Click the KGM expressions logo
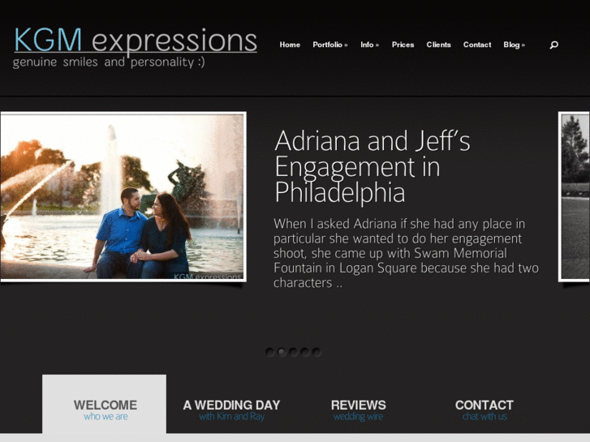Screen dimensions: 590x442 pyautogui.click(x=135, y=47)
